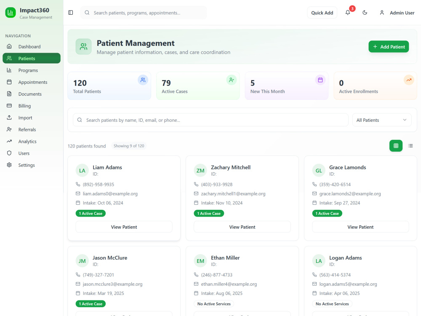This screenshot has height=316, width=421.
Task: Open the notifications bell icon
Action: [x=348, y=13]
